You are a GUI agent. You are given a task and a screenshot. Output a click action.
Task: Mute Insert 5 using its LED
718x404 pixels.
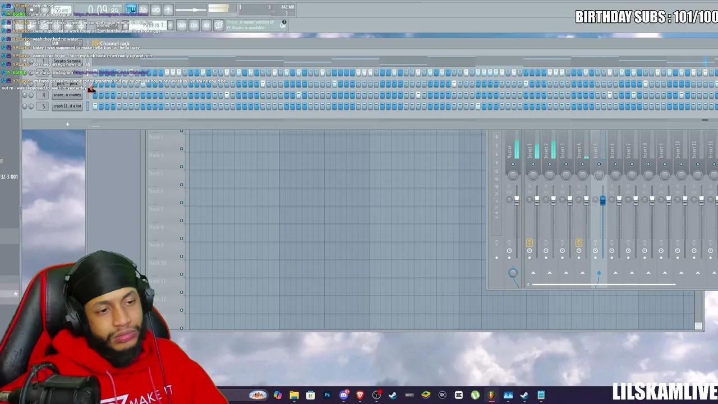pos(599,164)
